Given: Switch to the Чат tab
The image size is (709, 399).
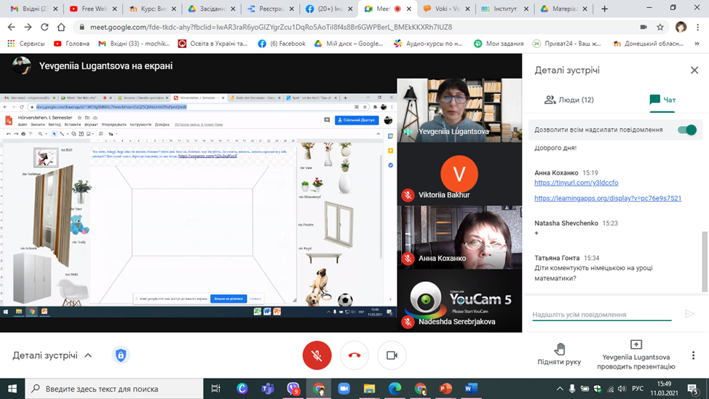Looking at the screenshot, I should (x=662, y=100).
